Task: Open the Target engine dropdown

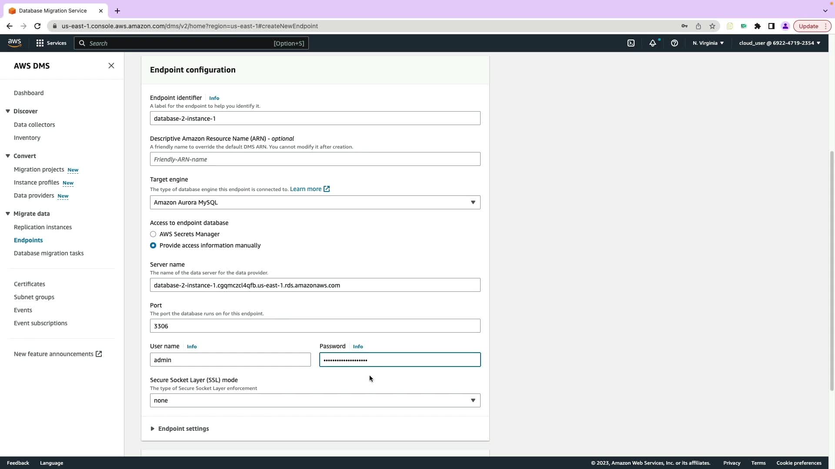Action: (315, 202)
